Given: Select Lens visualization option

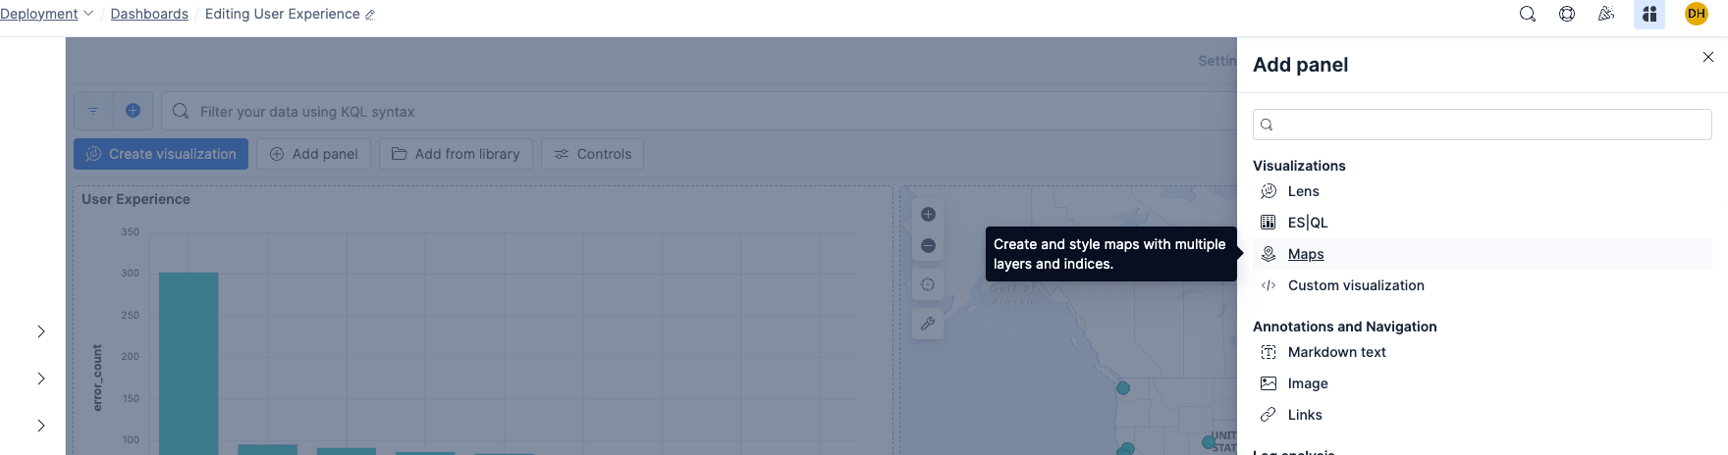Looking at the screenshot, I should pyautogui.click(x=1303, y=191).
